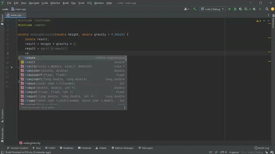Collapse the include block fold marker

(17, 20)
